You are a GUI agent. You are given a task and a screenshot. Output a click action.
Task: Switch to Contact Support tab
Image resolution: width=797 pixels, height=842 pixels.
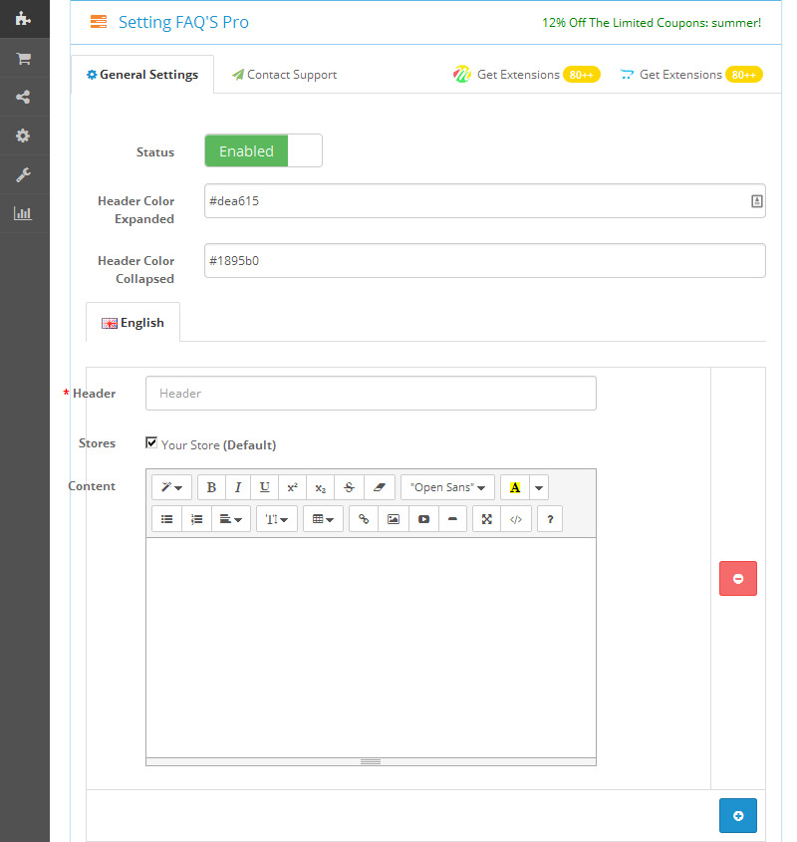click(284, 75)
